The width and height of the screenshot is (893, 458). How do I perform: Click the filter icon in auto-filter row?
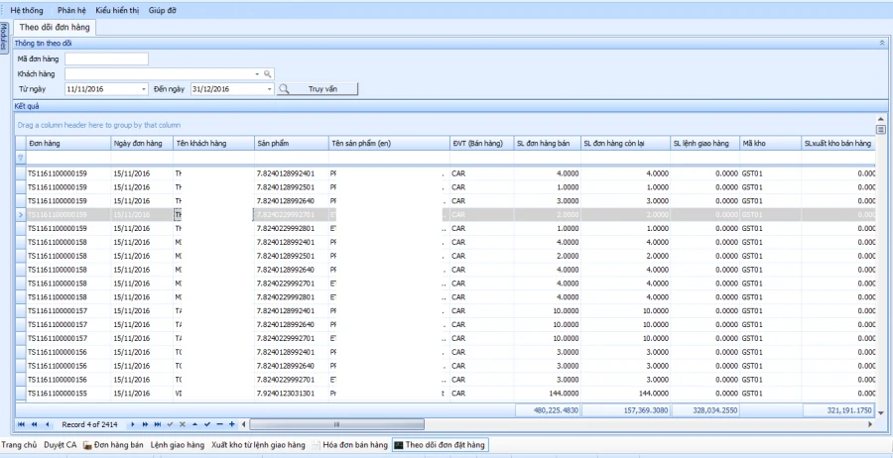[x=21, y=158]
